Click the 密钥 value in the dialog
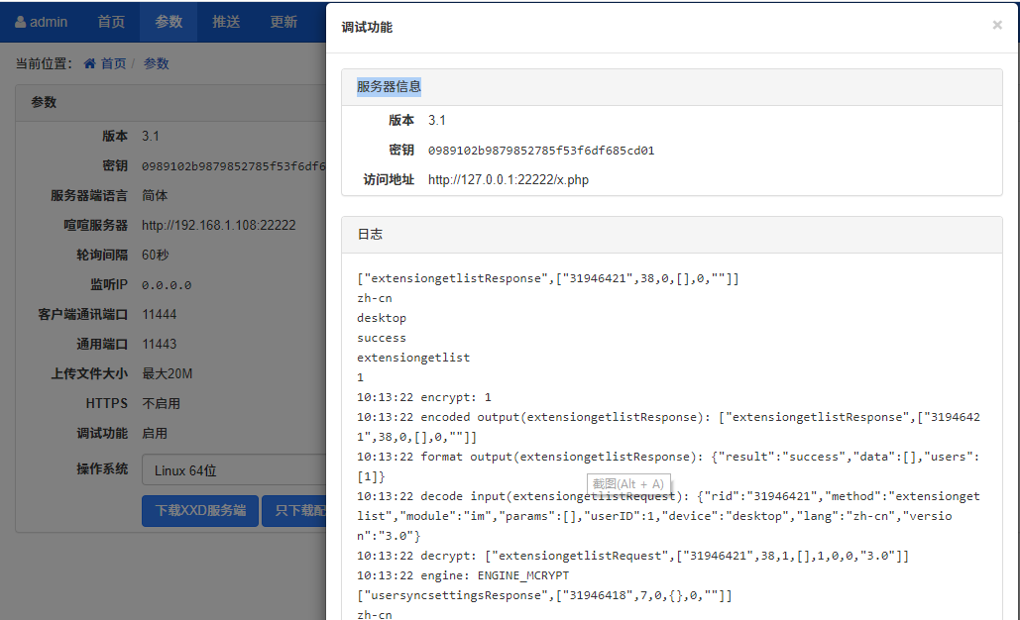The image size is (1020, 620). pos(541,151)
